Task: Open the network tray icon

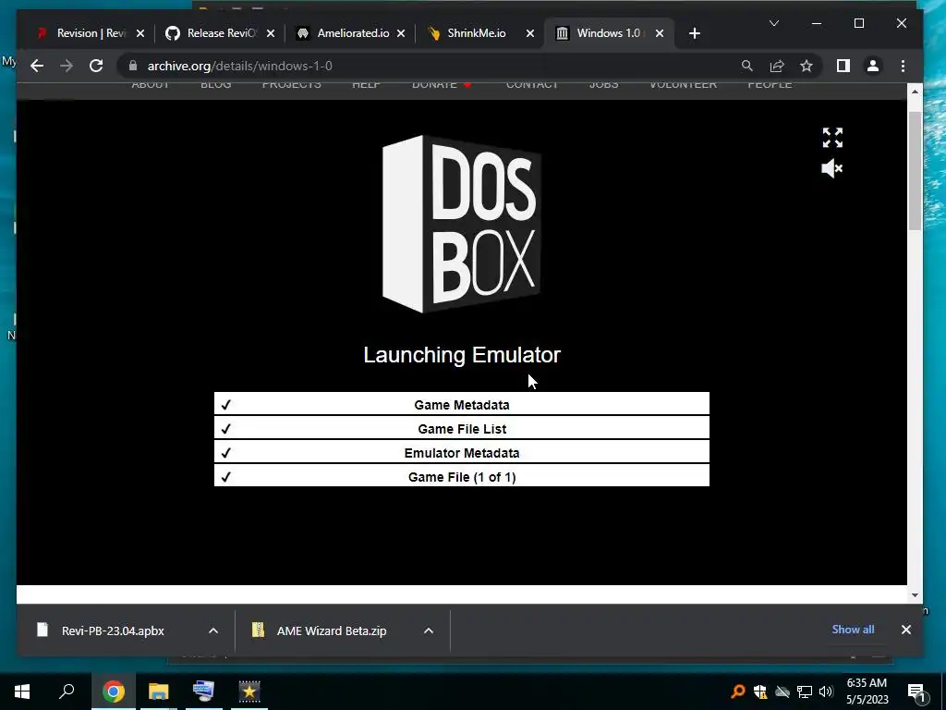Action: [805, 692]
